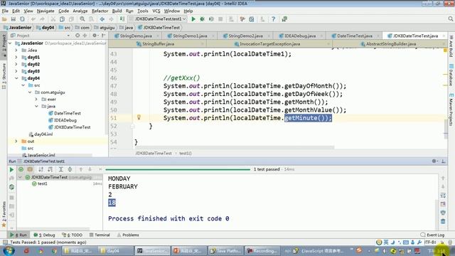
Task: Click day04 window in the taskbar
Action: pyautogui.click(x=116, y=251)
